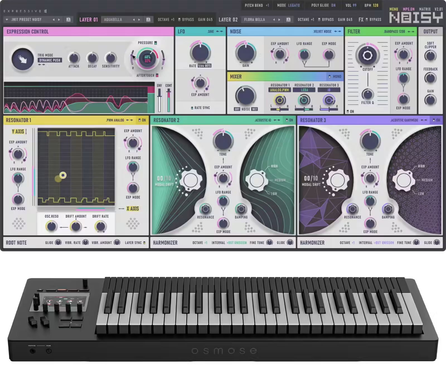This screenshot has height=366, width=446.
Task: Adjust the CONT level slider
Action: point(168,100)
